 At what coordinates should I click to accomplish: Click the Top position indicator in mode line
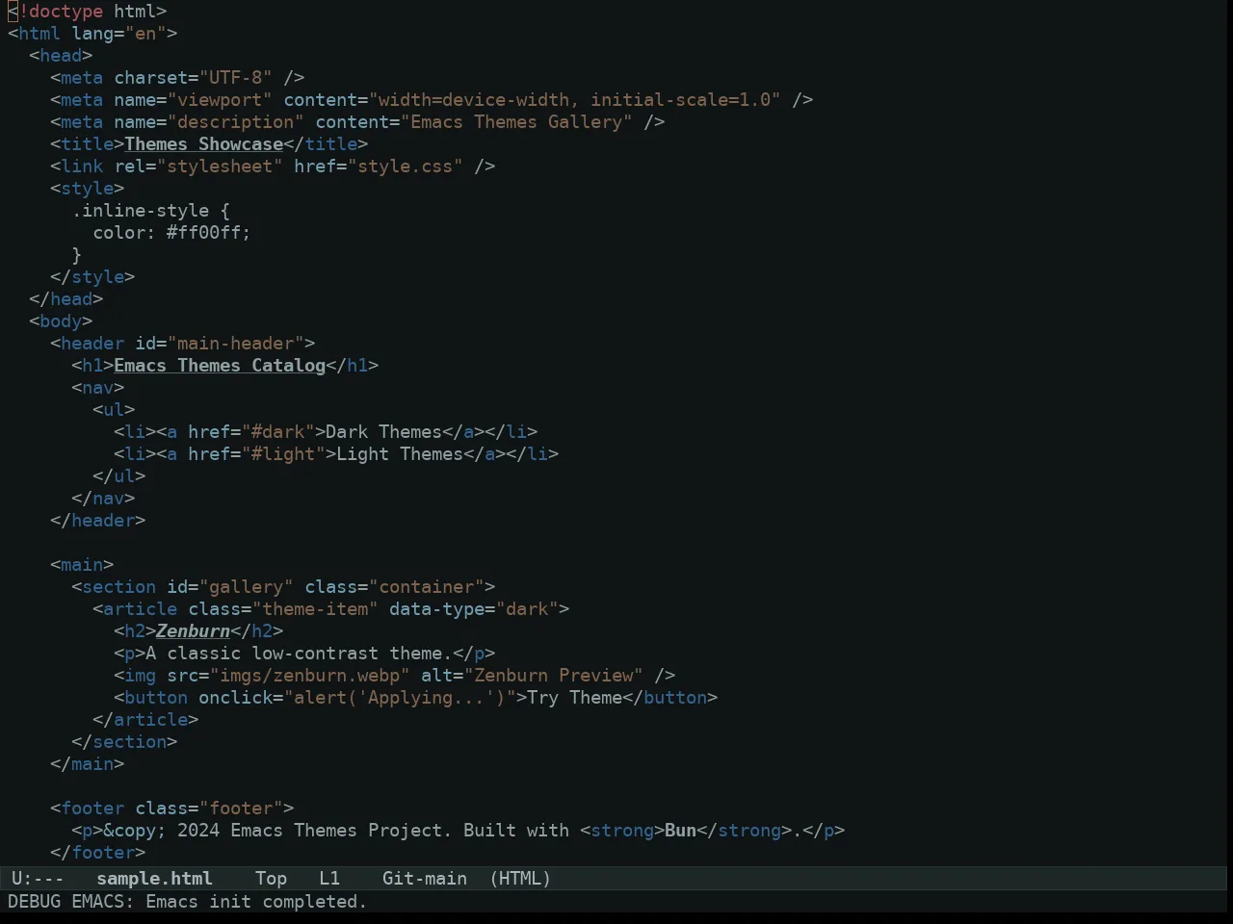(x=271, y=879)
